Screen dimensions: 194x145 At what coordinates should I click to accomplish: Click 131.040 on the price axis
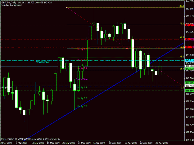(189, 140)
